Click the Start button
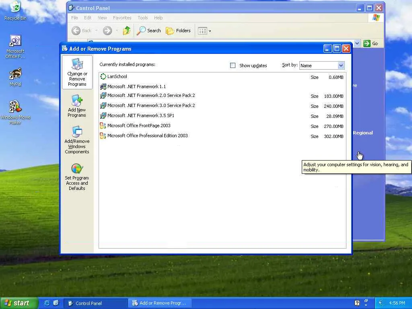 19,303
